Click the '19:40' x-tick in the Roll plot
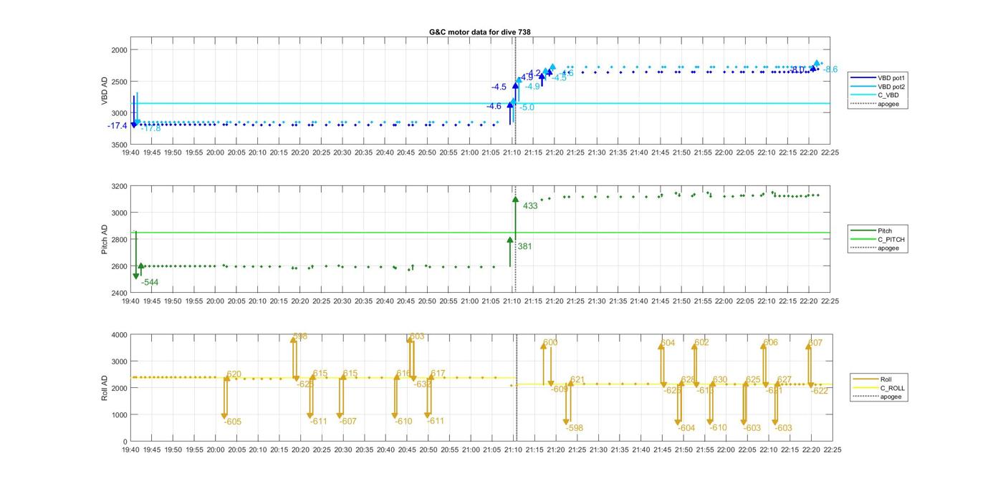 (130, 449)
